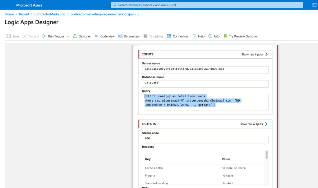Select the Pragma no-cache value
This screenshot has height=188, width=318.
click(228, 176)
